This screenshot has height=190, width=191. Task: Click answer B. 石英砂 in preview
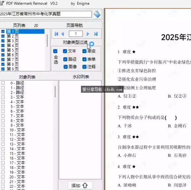[177, 155]
